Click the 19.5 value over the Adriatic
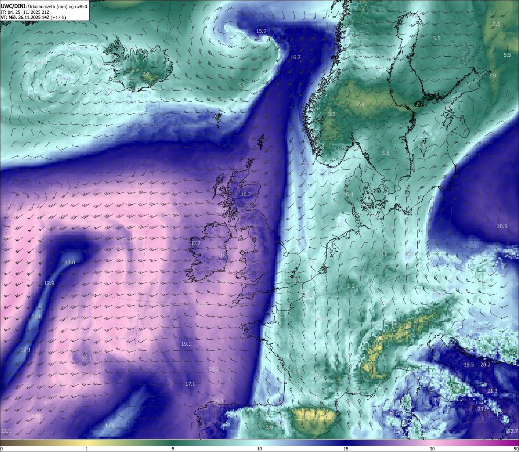 (x=469, y=365)
